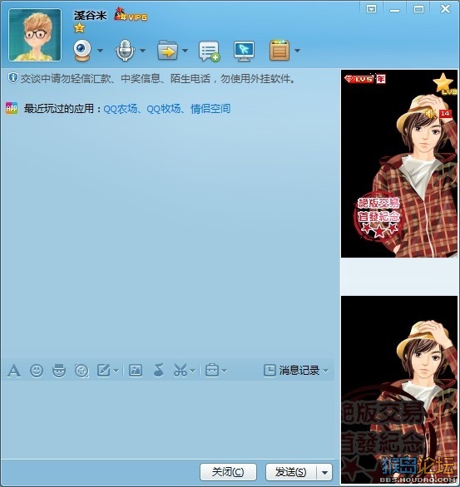
Task: Choose the handwriting input pencil icon
Action: point(104,371)
